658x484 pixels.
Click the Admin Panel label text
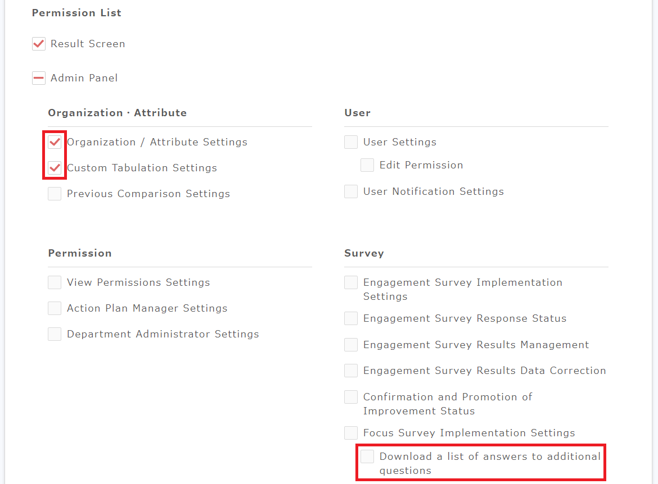(84, 78)
